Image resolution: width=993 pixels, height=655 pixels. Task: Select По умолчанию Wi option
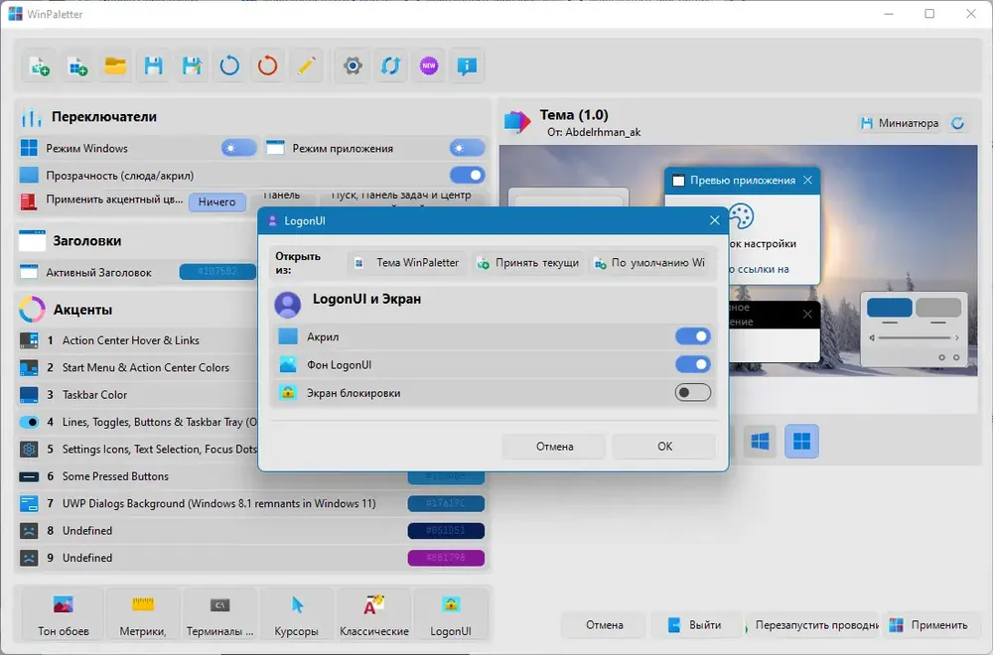click(649, 263)
